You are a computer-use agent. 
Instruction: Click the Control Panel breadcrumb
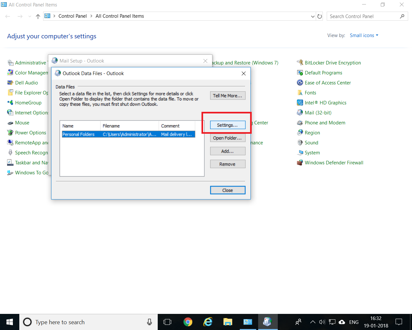[x=72, y=16]
